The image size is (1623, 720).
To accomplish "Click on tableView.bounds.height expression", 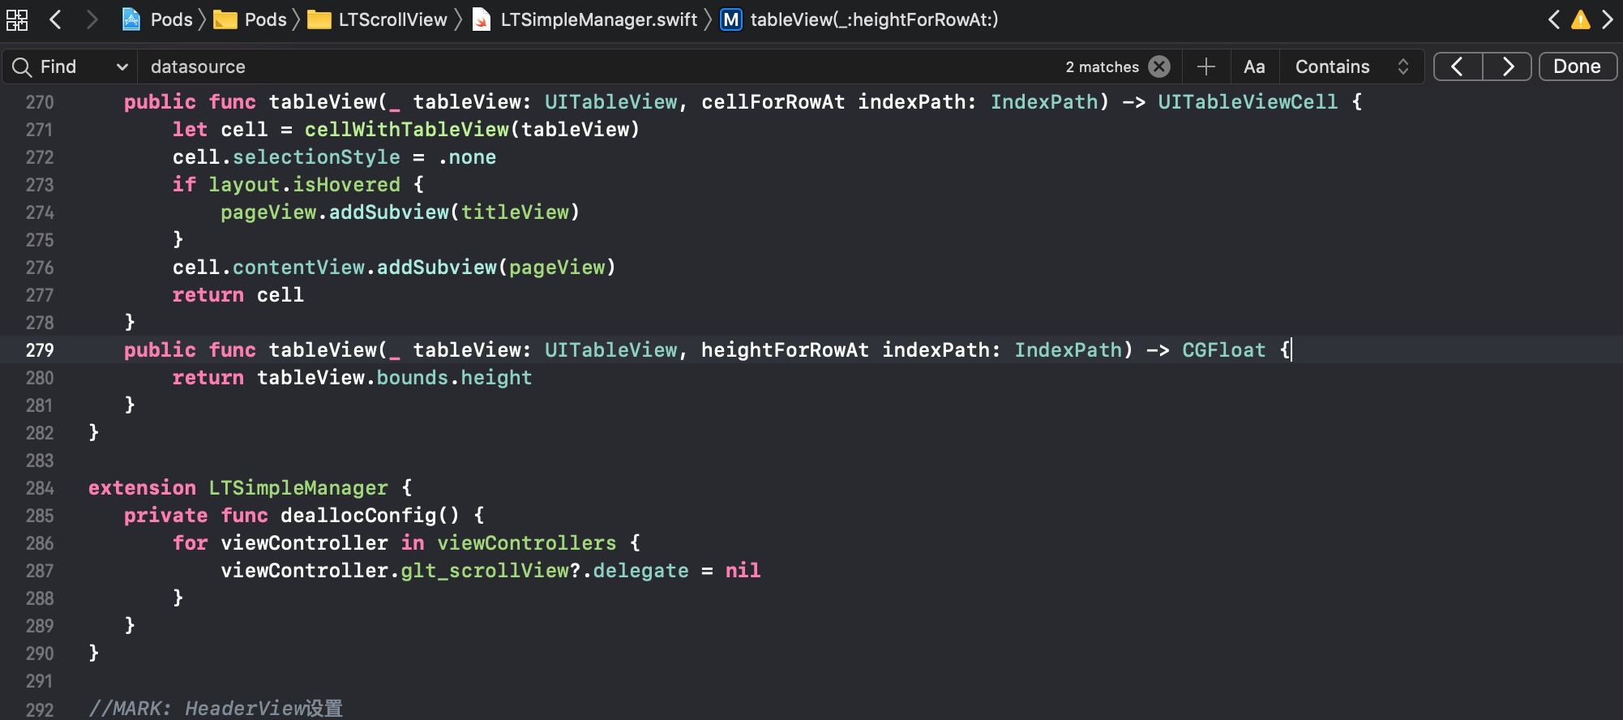I will tap(394, 378).
